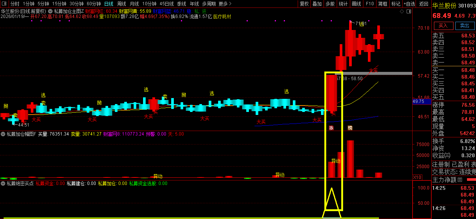476x219 pixels.
Task: Click the X10 volume scale label
Action: click(x=417, y=177)
